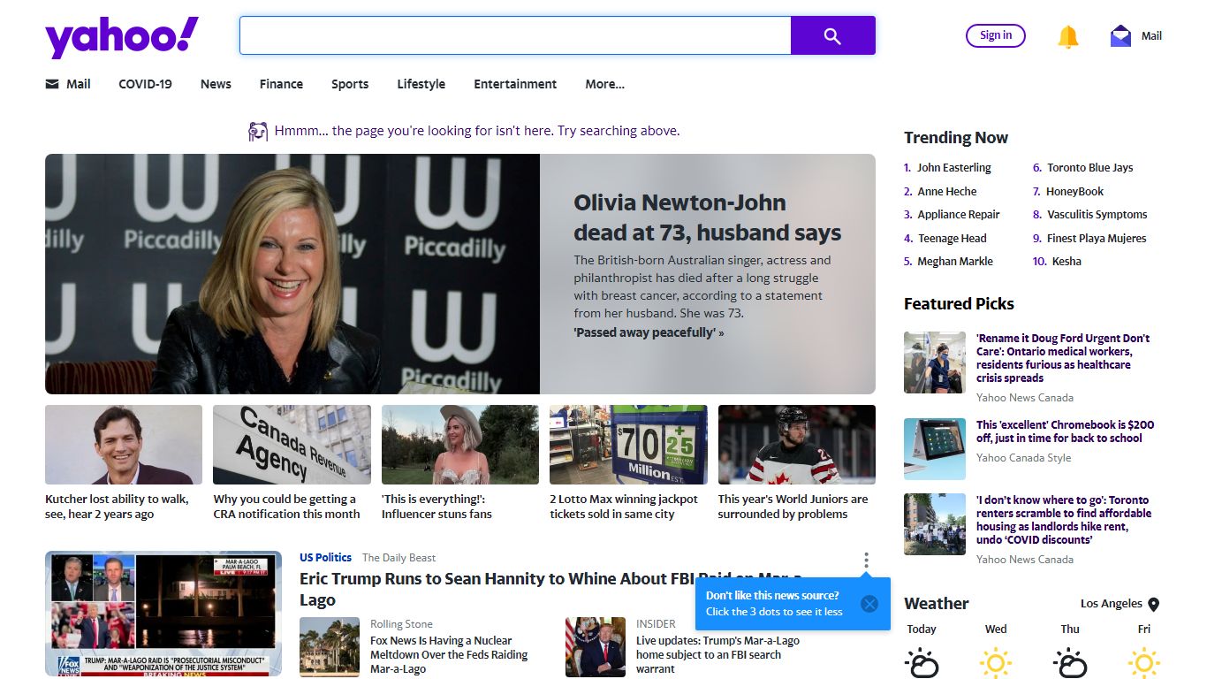This screenshot has width=1207, height=679.
Task: Open the Chromebook $200 off article
Action: coord(1065,431)
